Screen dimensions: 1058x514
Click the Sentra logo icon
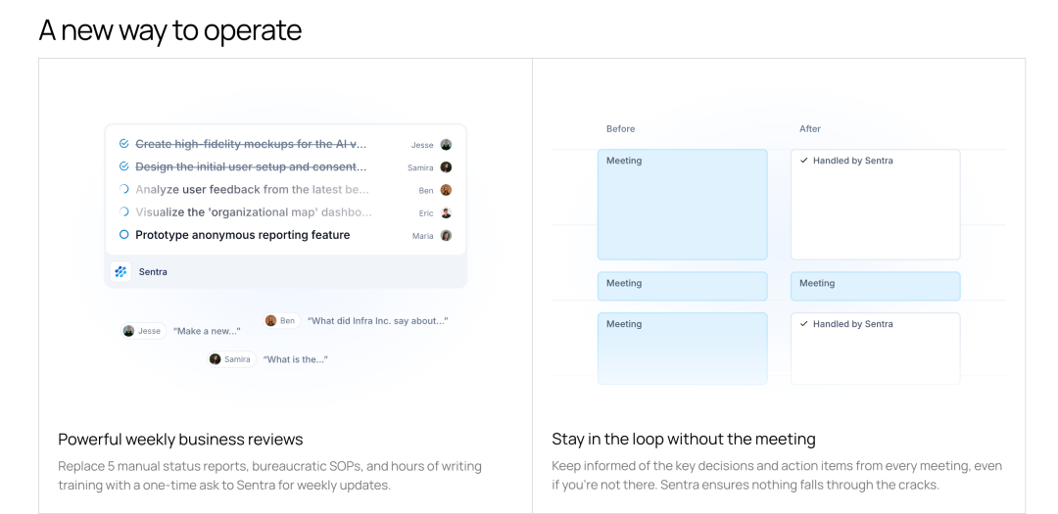pos(121,272)
